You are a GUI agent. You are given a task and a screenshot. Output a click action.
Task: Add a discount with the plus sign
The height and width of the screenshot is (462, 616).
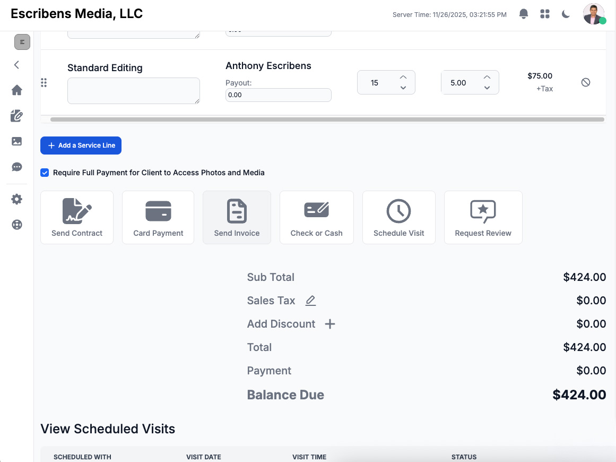tap(330, 324)
